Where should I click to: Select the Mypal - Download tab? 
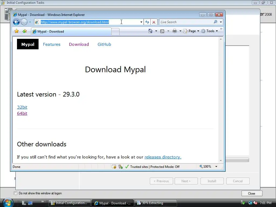click(71, 32)
